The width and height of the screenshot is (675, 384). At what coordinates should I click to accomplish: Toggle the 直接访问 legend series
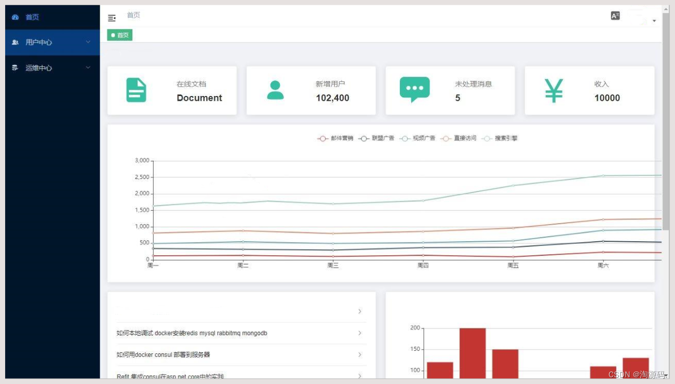pyautogui.click(x=458, y=139)
